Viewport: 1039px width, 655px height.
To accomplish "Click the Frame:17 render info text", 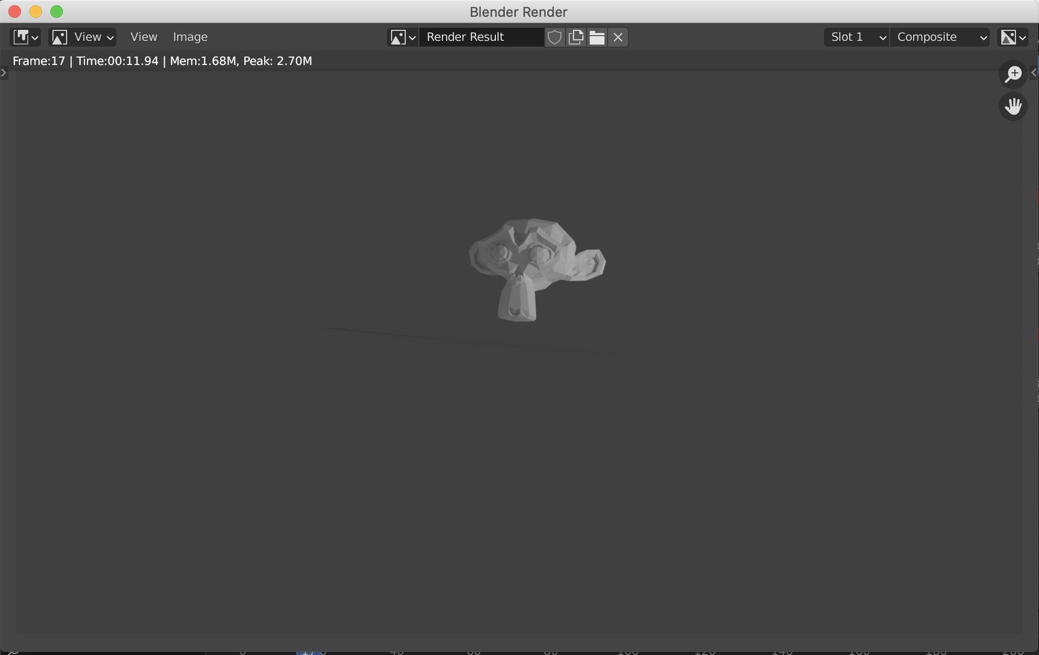I will tap(163, 61).
